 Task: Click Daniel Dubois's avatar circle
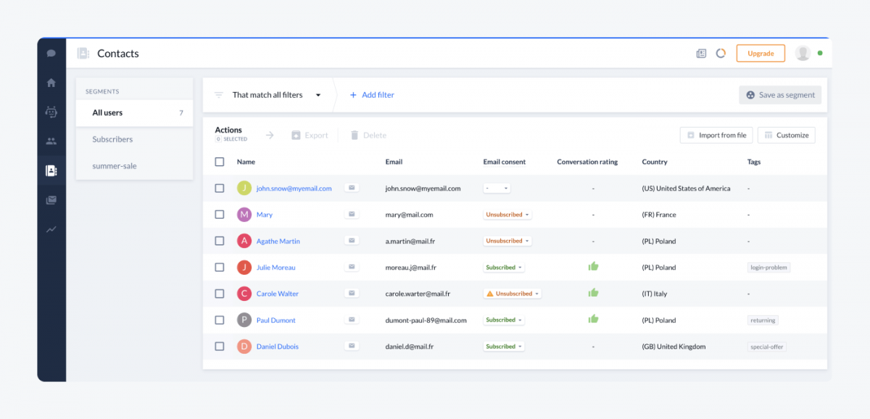coord(244,347)
